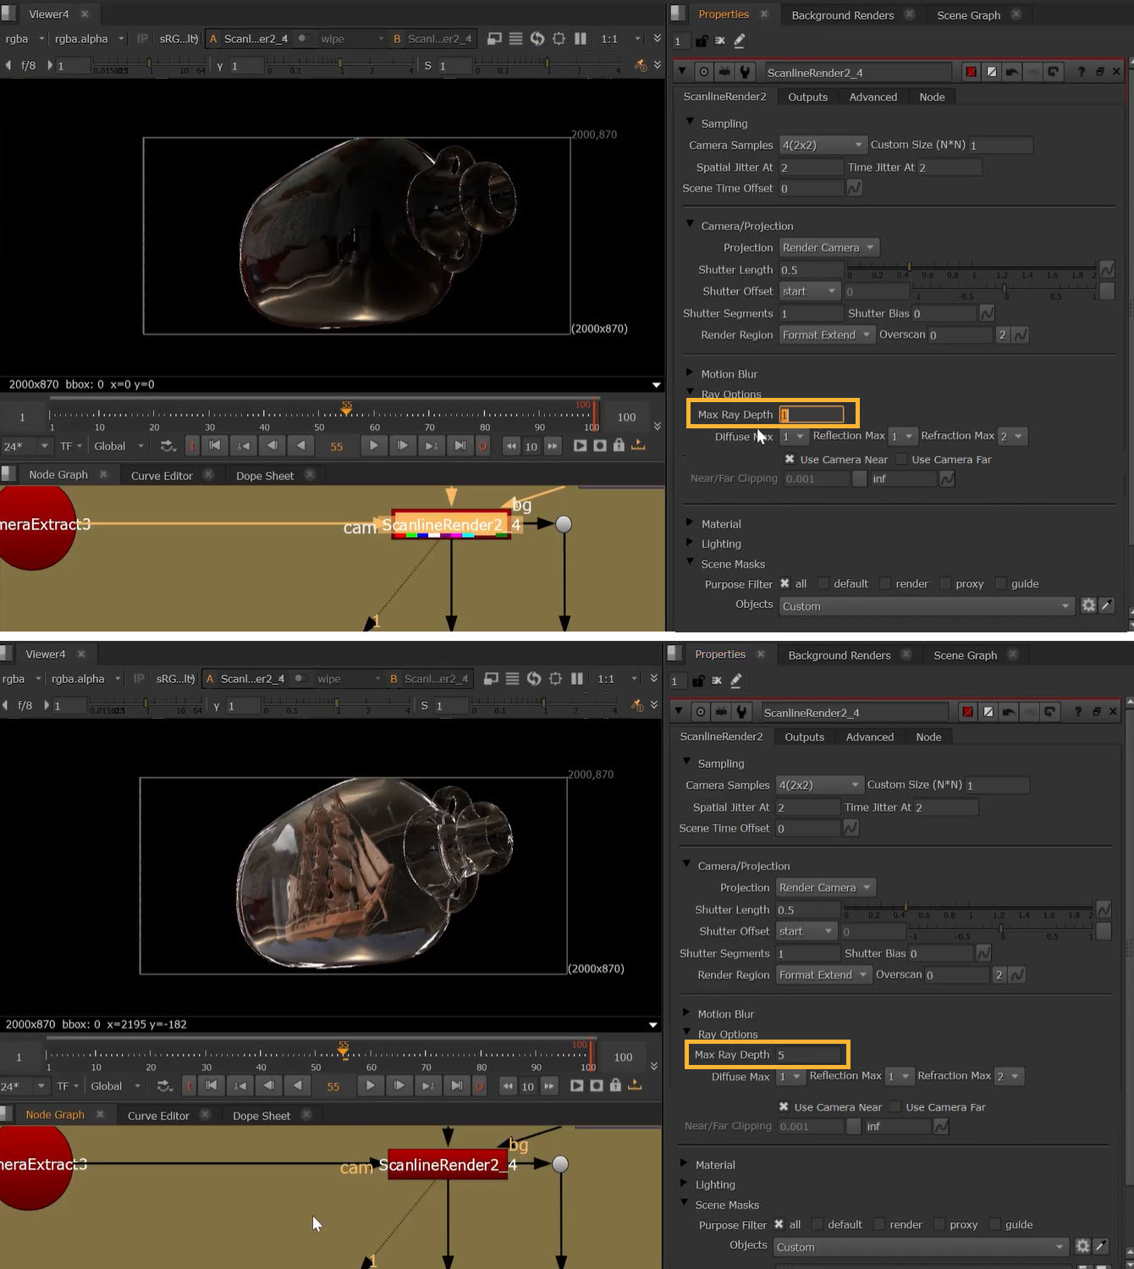Pause the upper viewer with the pause icon
Image resolution: width=1134 pixels, height=1269 pixels.
pos(581,39)
